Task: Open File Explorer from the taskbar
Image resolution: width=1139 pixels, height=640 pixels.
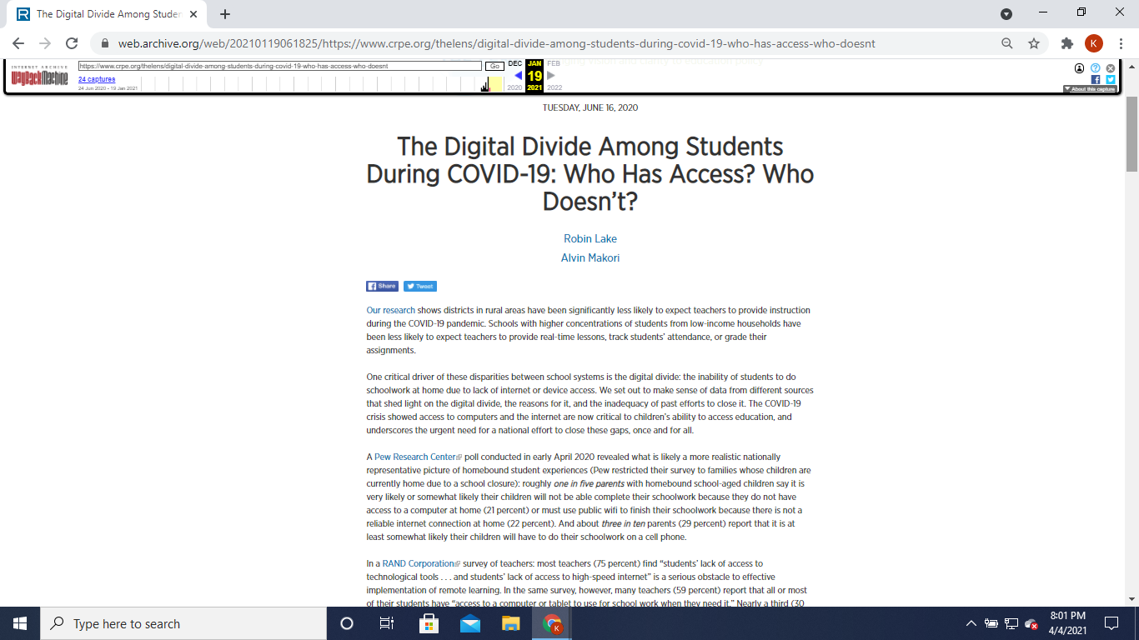Action: (511, 623)
